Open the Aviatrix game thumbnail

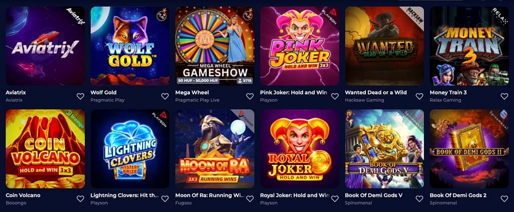point(45,46)
